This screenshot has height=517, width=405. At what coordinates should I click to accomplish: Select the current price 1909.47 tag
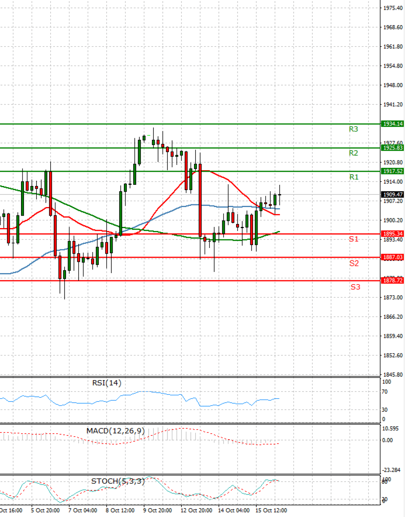coord(393,194)
